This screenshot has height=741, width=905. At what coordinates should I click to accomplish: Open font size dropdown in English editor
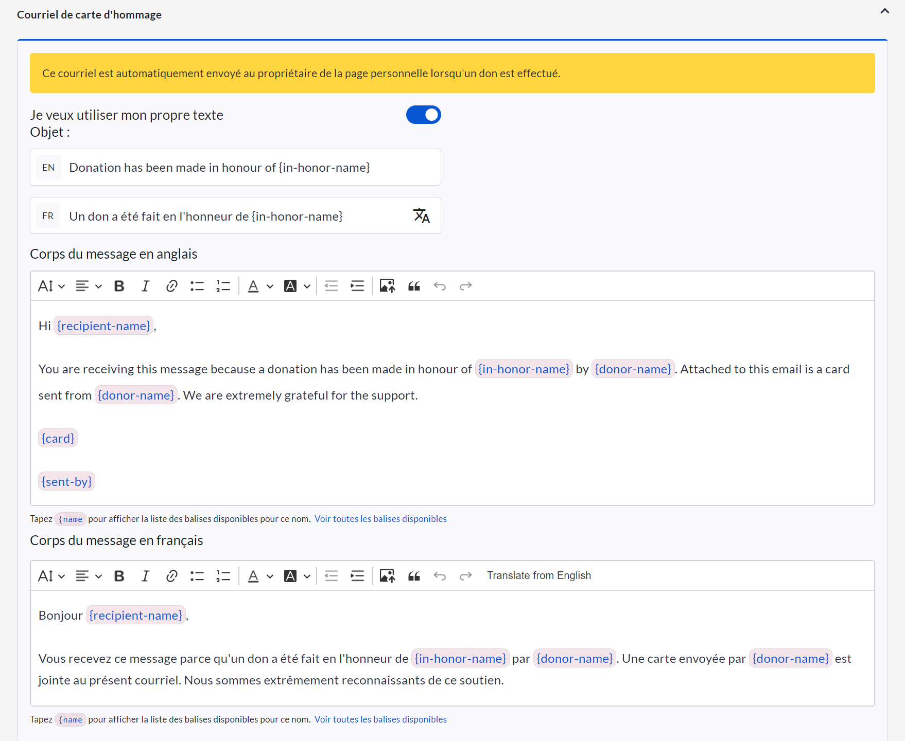tap(51, 286)
